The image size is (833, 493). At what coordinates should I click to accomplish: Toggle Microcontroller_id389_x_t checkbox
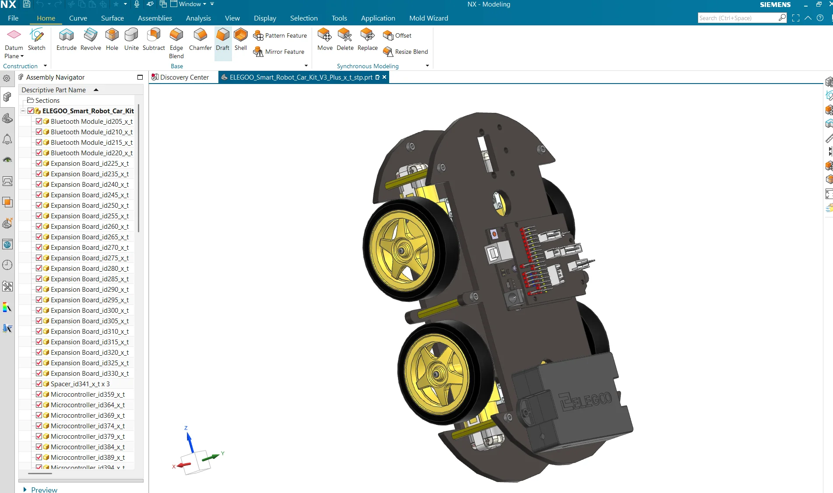click(39, 457)
